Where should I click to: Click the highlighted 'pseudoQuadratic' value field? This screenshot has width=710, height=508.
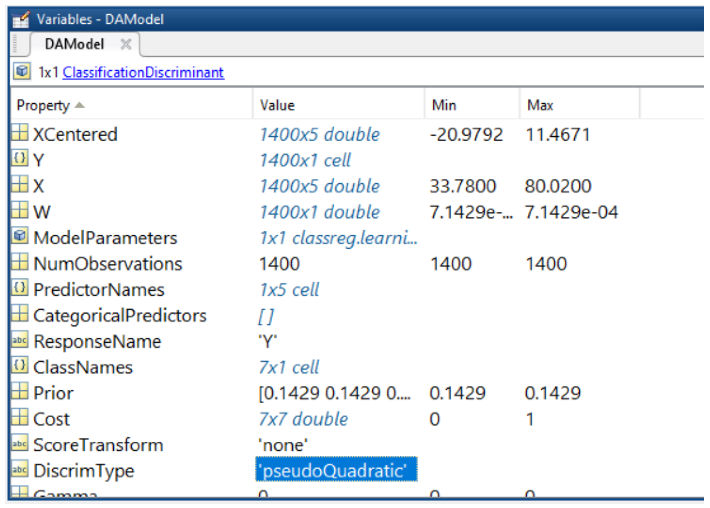point(336,469)
